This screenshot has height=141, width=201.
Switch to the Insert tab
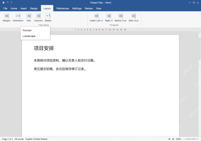click(24, 9)
